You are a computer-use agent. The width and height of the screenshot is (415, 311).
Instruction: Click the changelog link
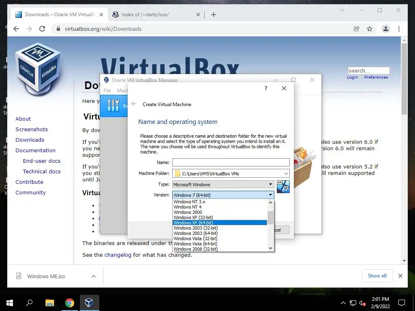[x=118, y=255]
